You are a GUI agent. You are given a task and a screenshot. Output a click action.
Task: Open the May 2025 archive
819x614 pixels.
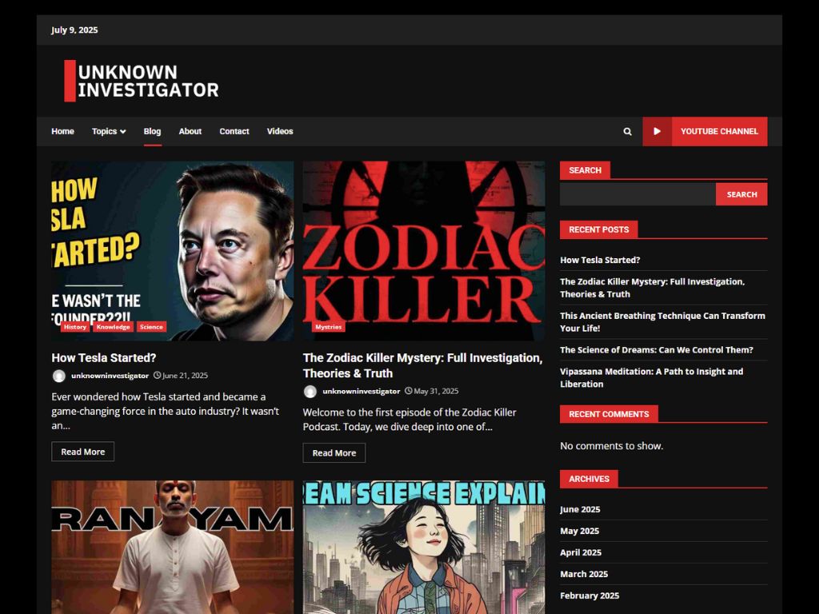[x=580, y=531]
